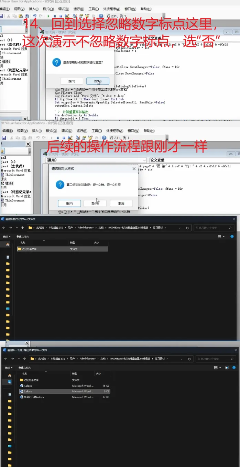Click 是(Y) in 是否忽略标点和数字 dialog
This screenshot has width=240, height=467.
click(x=72, y=81)
